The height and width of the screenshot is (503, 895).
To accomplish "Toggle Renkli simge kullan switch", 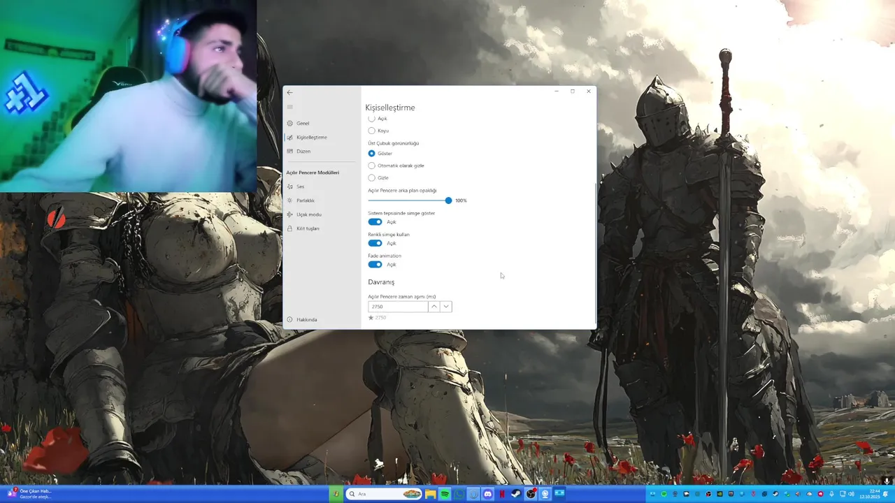I will click(375, 243).
